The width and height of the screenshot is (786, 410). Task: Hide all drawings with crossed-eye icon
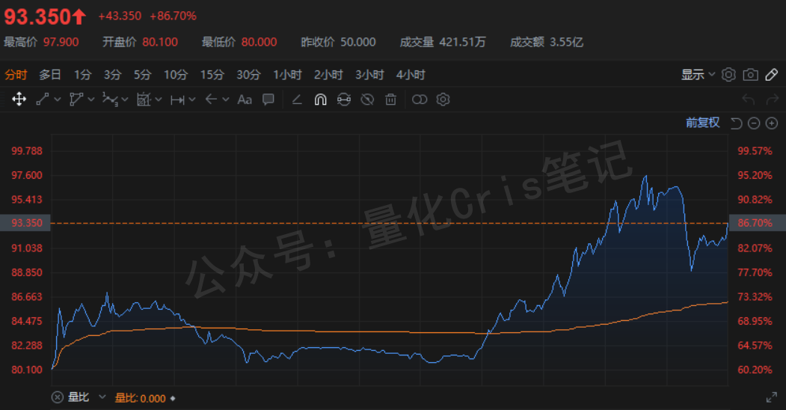pyautogui.click(x=367, y=100)
